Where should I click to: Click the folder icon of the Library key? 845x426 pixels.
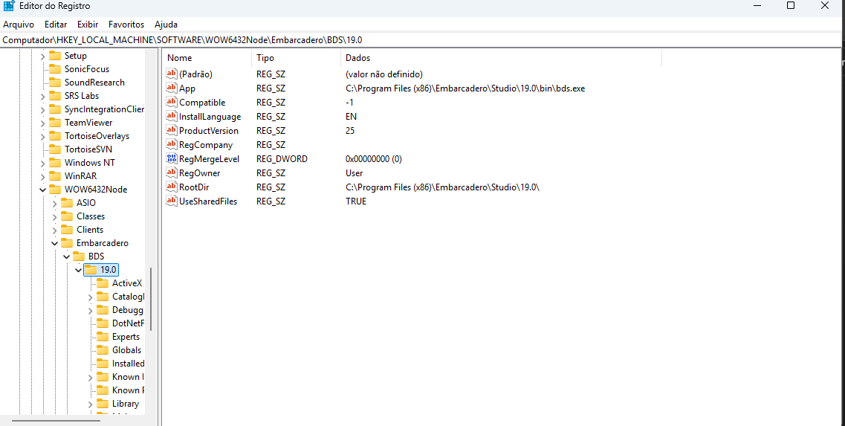(x=103, y=404)
